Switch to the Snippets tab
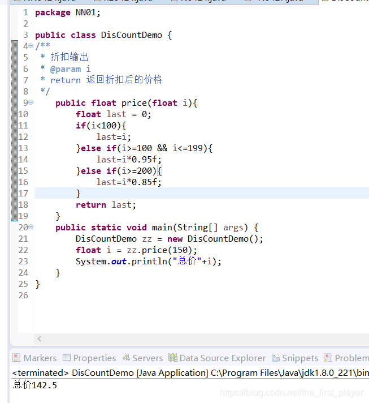Image resolution: width=369 pixels, height=403 pixels. [x=295, y=358]
